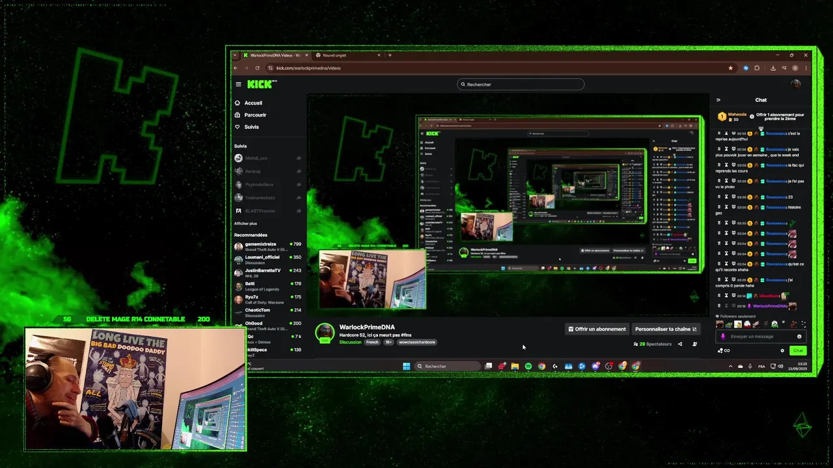Click the bookmark star in address bar
This screenshot has width=833, height=468.
pyautogui.click(x=730, y=68)
